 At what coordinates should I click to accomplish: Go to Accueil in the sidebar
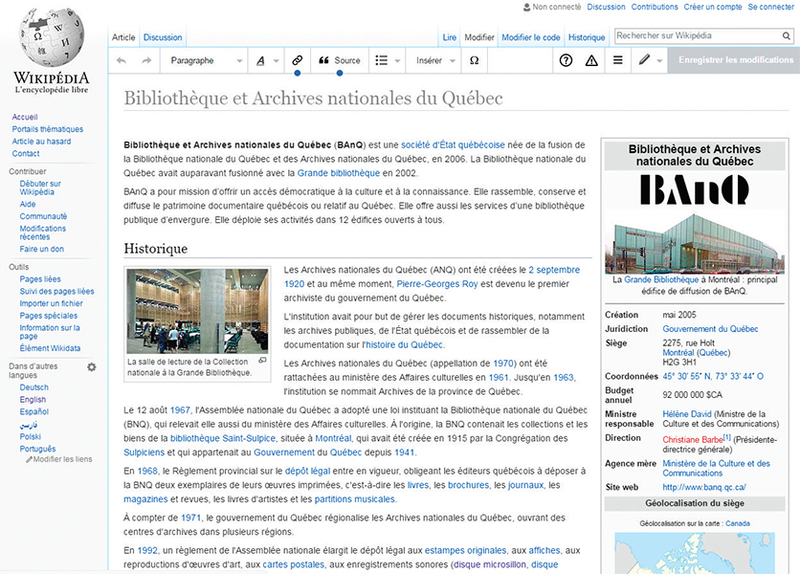click(25, 117)
